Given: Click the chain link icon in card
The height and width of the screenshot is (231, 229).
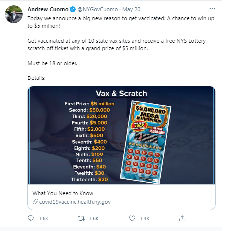Looking at the screenshot, I should click(35, 202).
